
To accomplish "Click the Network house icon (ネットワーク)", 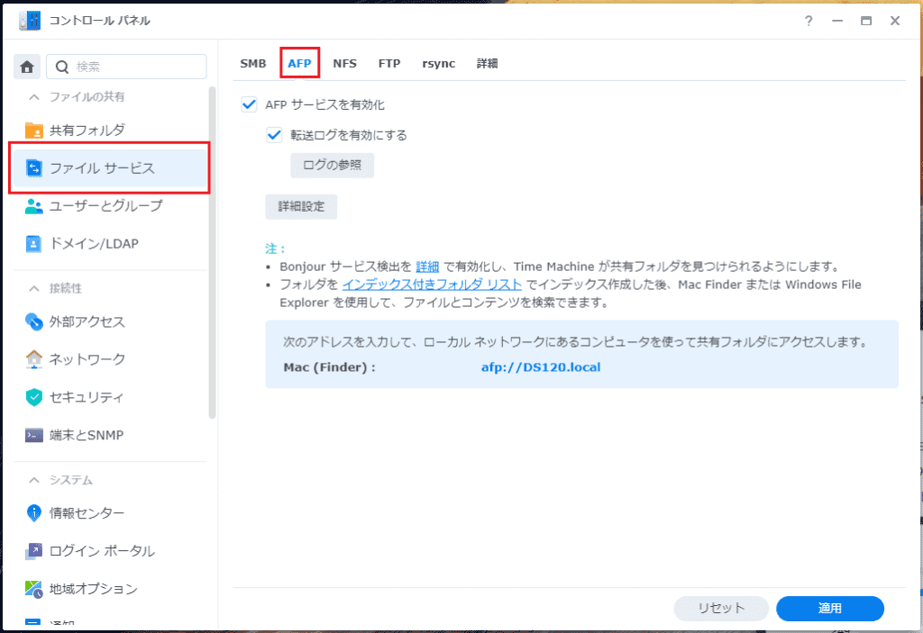I will [33, 359].
